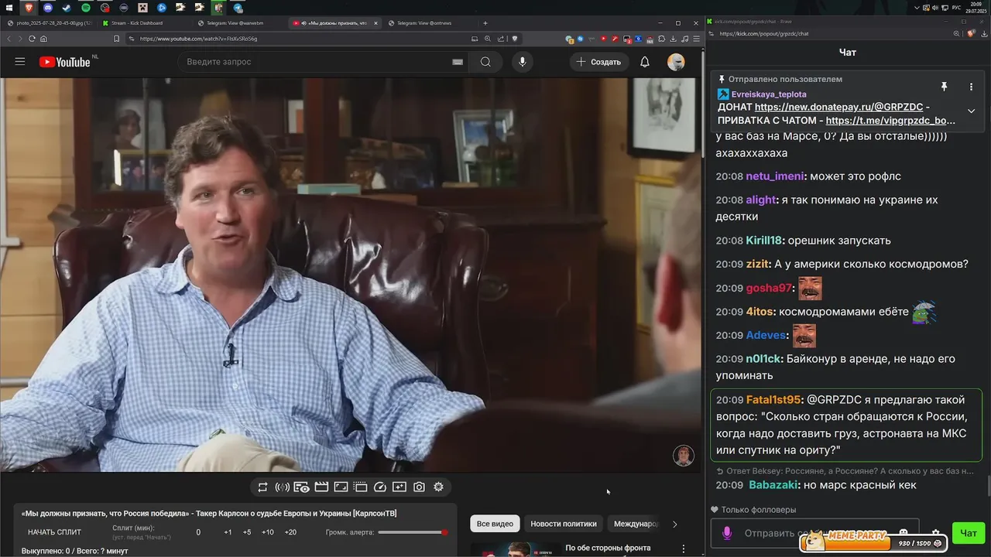Viewport: 991px width, 557px height.
Task: Start voice search with microphone icon
Action: coord(523,62)
